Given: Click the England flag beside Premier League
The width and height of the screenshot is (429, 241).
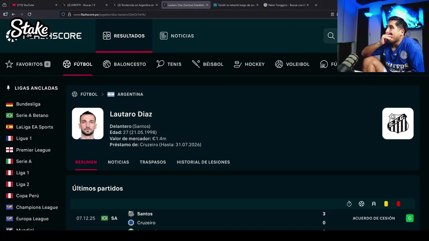Looking at the screenshot, I should [x=9, y=150].
